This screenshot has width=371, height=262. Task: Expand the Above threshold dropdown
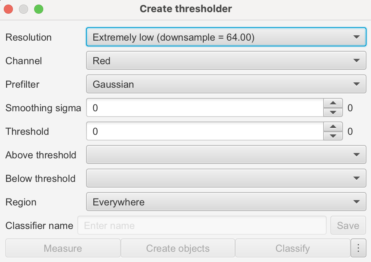point(226,155)
